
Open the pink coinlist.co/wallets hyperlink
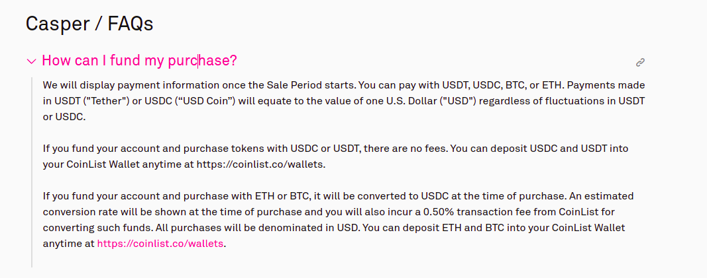pyautogui.click(x=160, y=244)
